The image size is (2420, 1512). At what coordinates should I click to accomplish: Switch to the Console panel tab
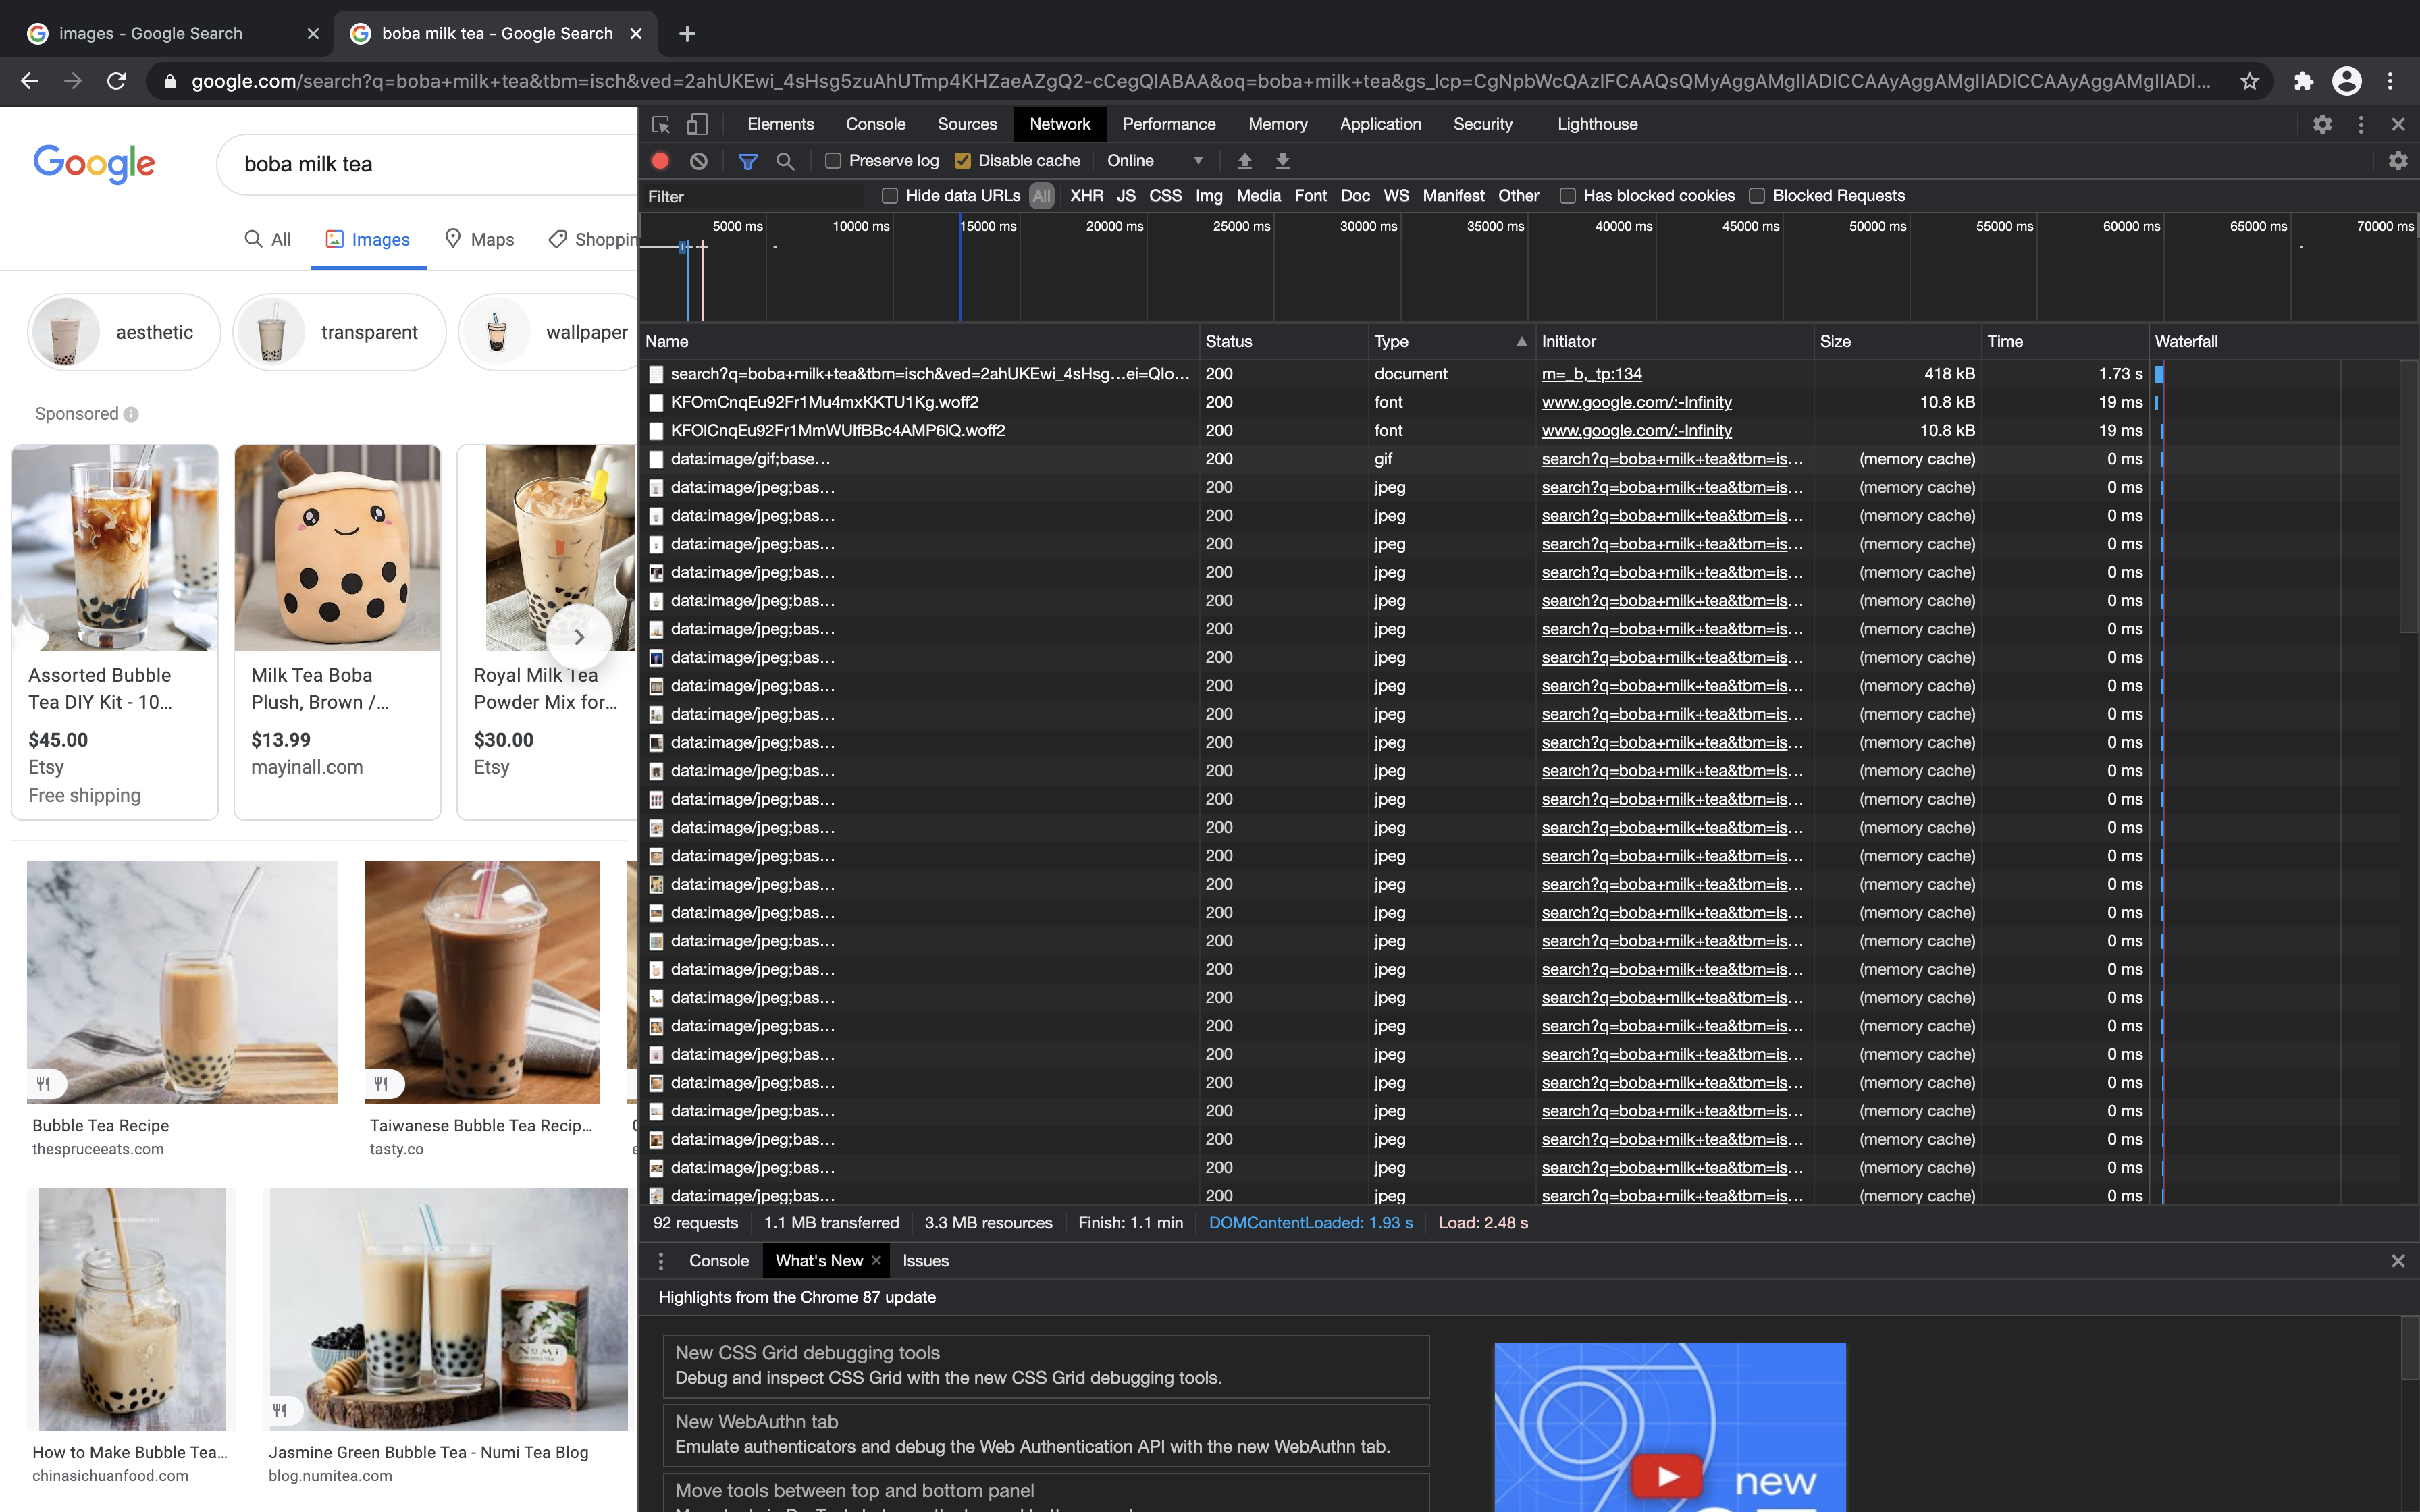875,124
